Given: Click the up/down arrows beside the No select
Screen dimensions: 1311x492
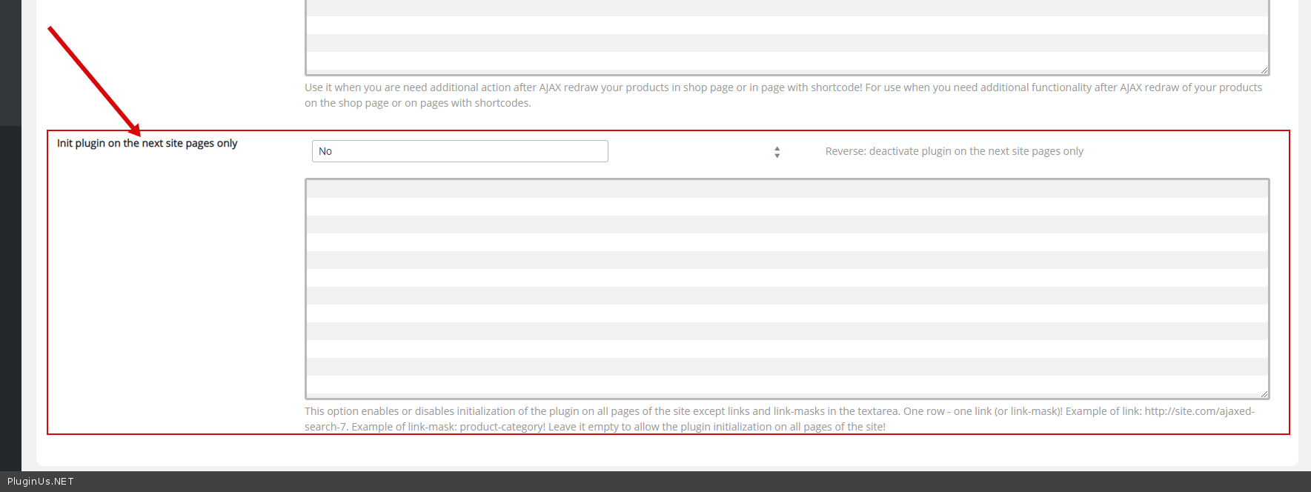Looking at the screenshot, I should tap(777, 152).
